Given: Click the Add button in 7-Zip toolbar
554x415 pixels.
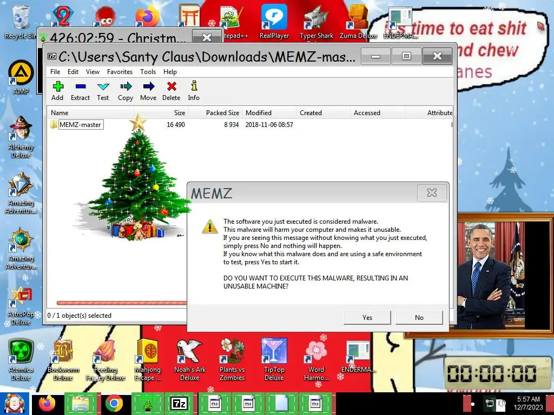Looking at the screenshot, I should (57, 91).
